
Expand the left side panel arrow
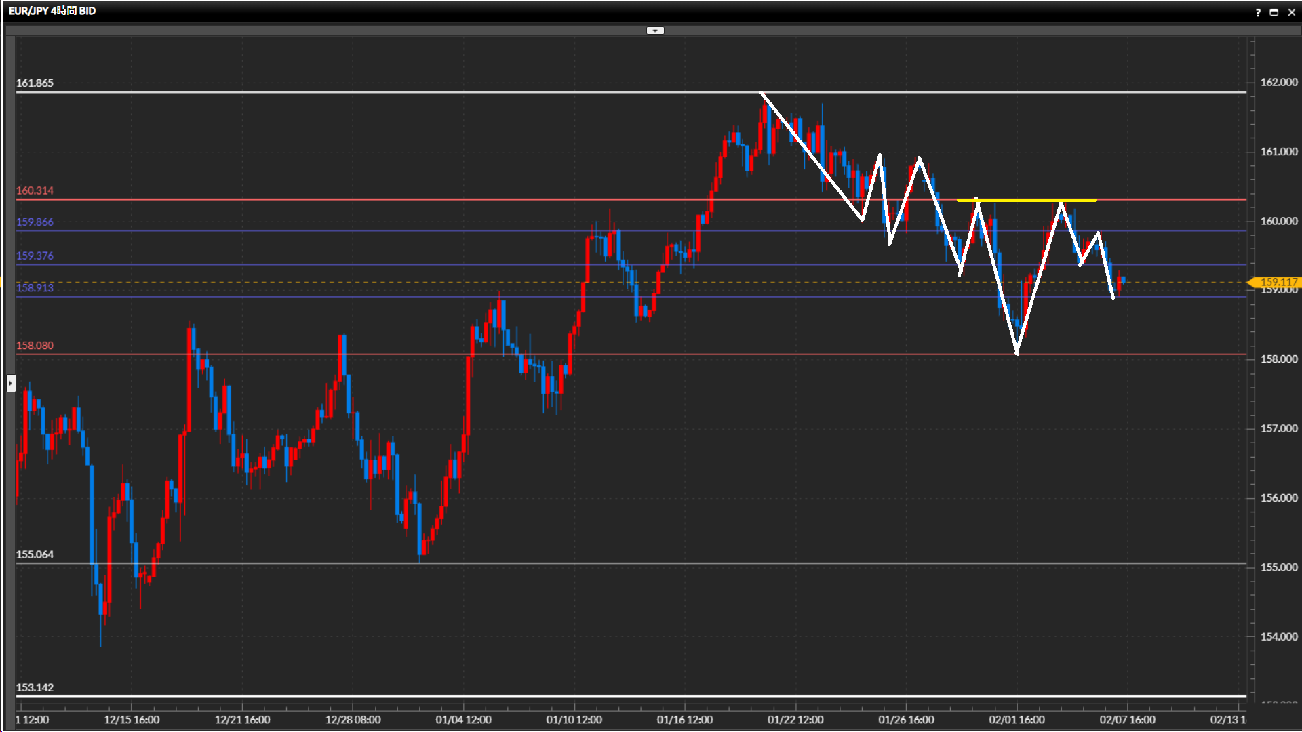(11, 383)
